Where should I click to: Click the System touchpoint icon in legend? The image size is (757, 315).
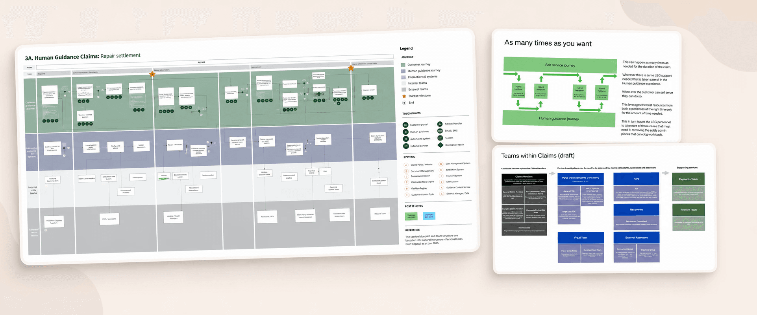tap(440, 138)
